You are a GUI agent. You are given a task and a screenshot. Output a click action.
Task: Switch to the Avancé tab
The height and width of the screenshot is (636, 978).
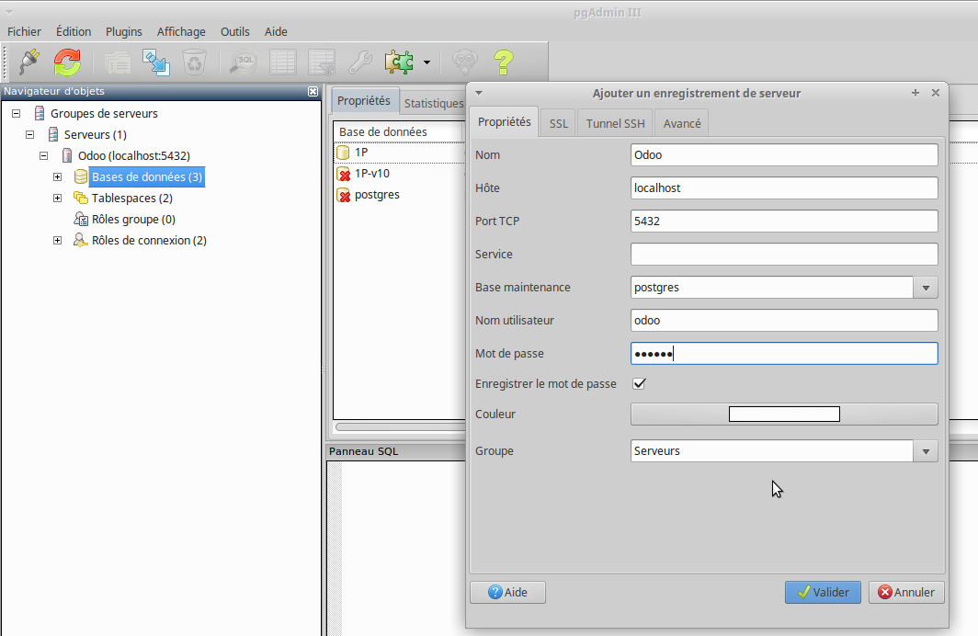coord(682,123)
